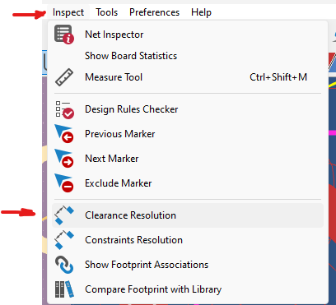The height and width of the screenshot is (305, 336).
Task: Select Show Board Statistics entry
Action: (131, 56)
